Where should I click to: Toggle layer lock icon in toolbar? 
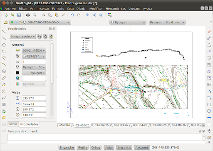(20, 22)
